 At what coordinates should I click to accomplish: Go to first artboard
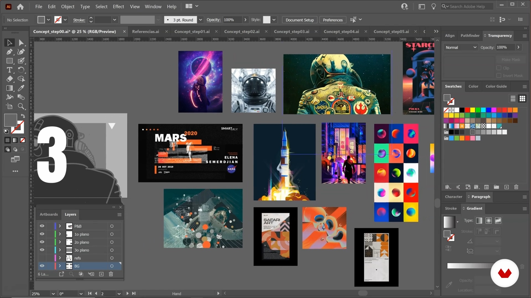tap(90, 294)
